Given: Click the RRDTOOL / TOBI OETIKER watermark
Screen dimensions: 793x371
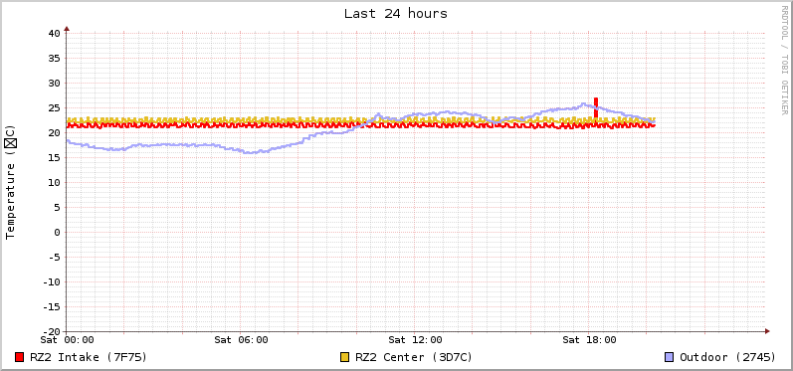Looking at the screenshot, I should pyautogui.click(x=784, y=60).
